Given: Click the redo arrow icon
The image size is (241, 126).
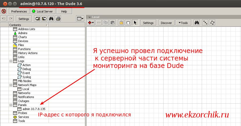Looking at the screenshot, I should 11,19.
